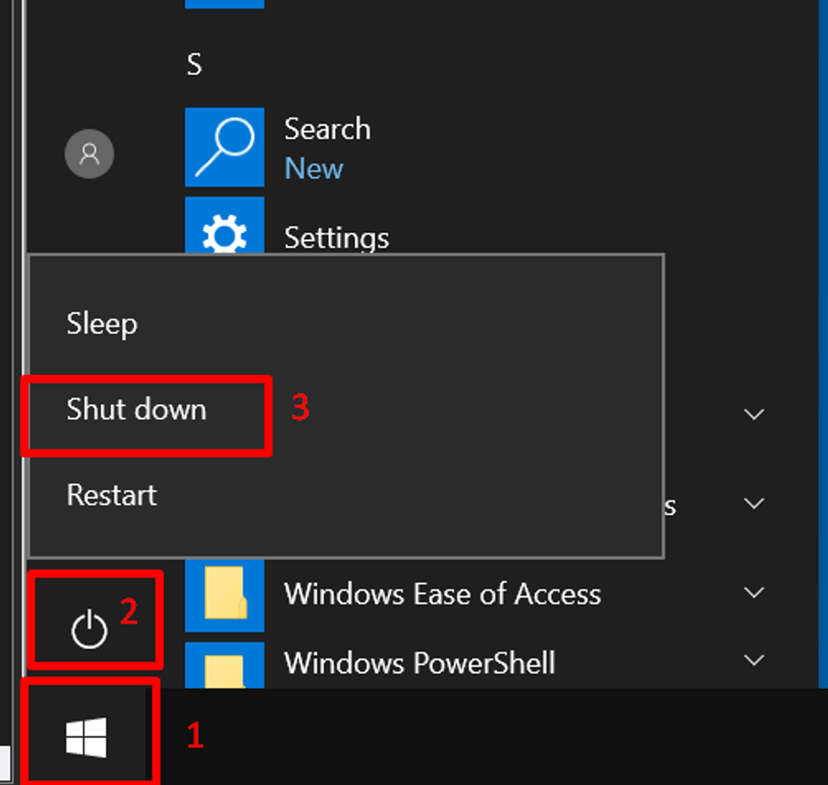
Task: Open the Windows PowerShell folder icon
Action: pyautogui.click(x=224, y=666)
